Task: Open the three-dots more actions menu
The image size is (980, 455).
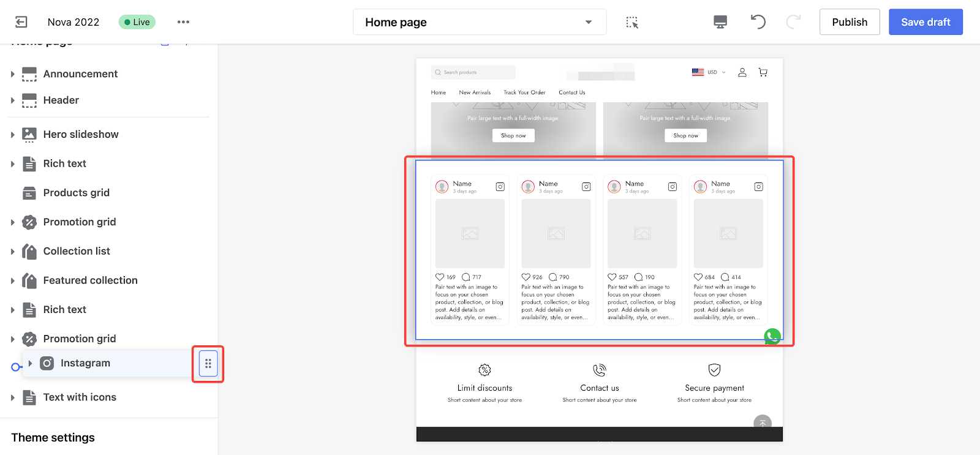Action: click(183, 22)
